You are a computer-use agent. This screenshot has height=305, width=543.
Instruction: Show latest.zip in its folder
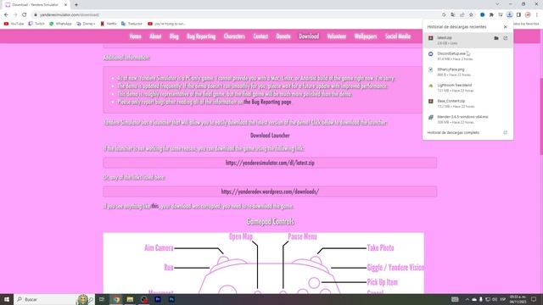tap(496, 38)
